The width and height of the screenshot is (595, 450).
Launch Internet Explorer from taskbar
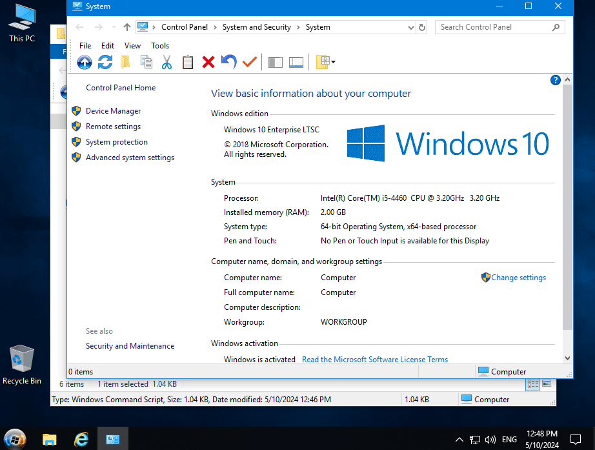click(x=81, y=439)
